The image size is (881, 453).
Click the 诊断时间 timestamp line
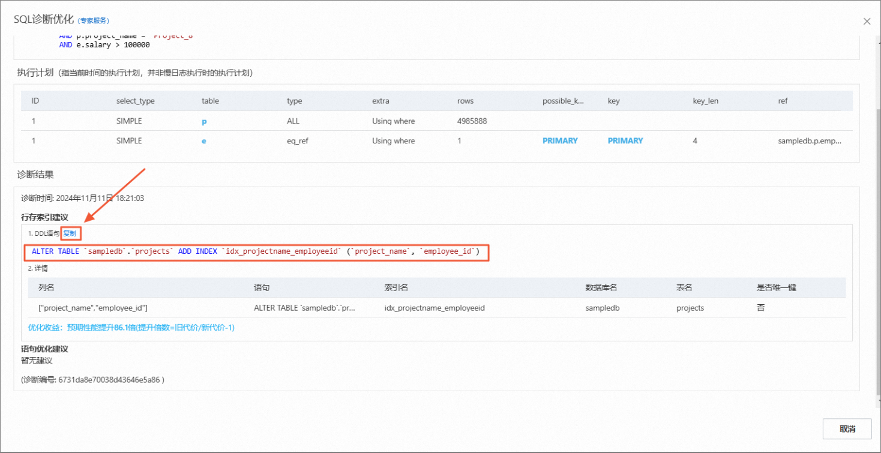pyautogui.click(x=83, y=198)
